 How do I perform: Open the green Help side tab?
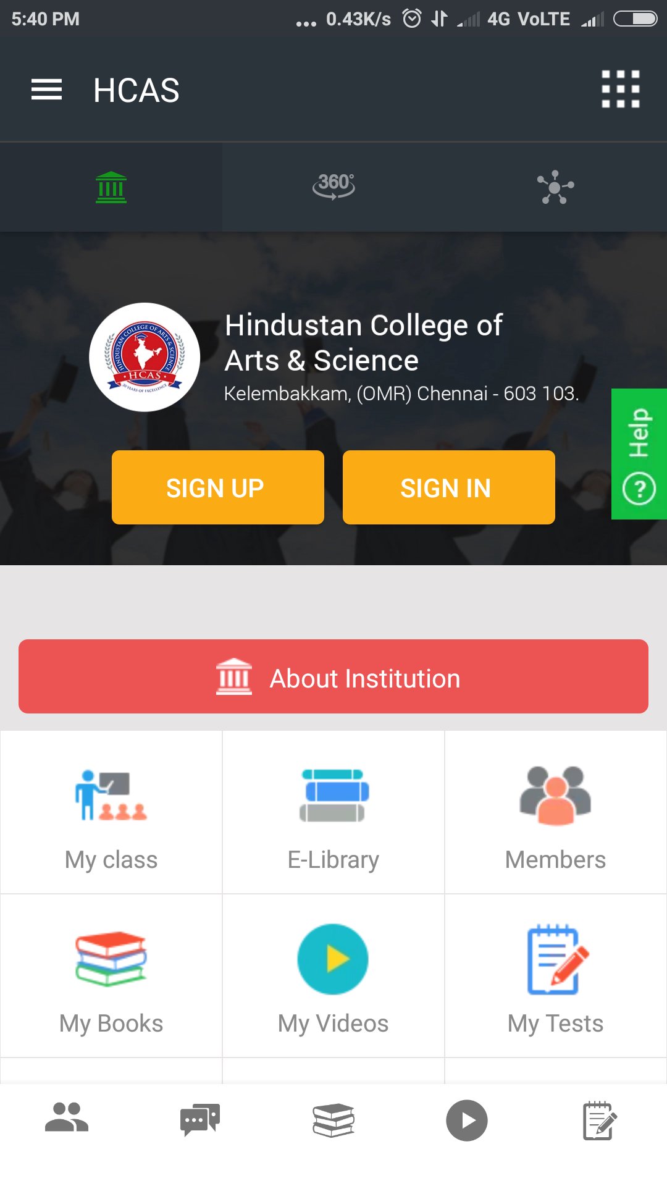pyautogui.click(x=639, y=454)
